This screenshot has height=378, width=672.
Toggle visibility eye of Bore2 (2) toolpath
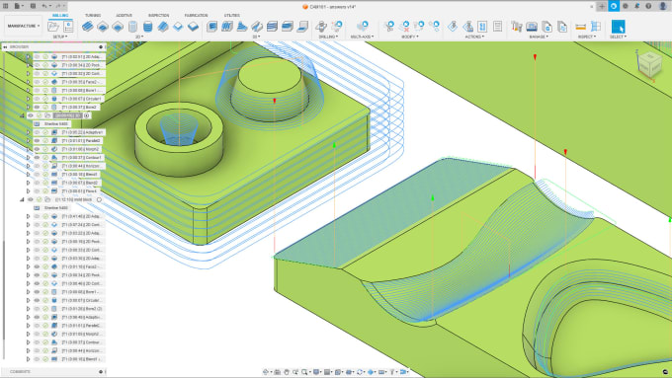37,309
